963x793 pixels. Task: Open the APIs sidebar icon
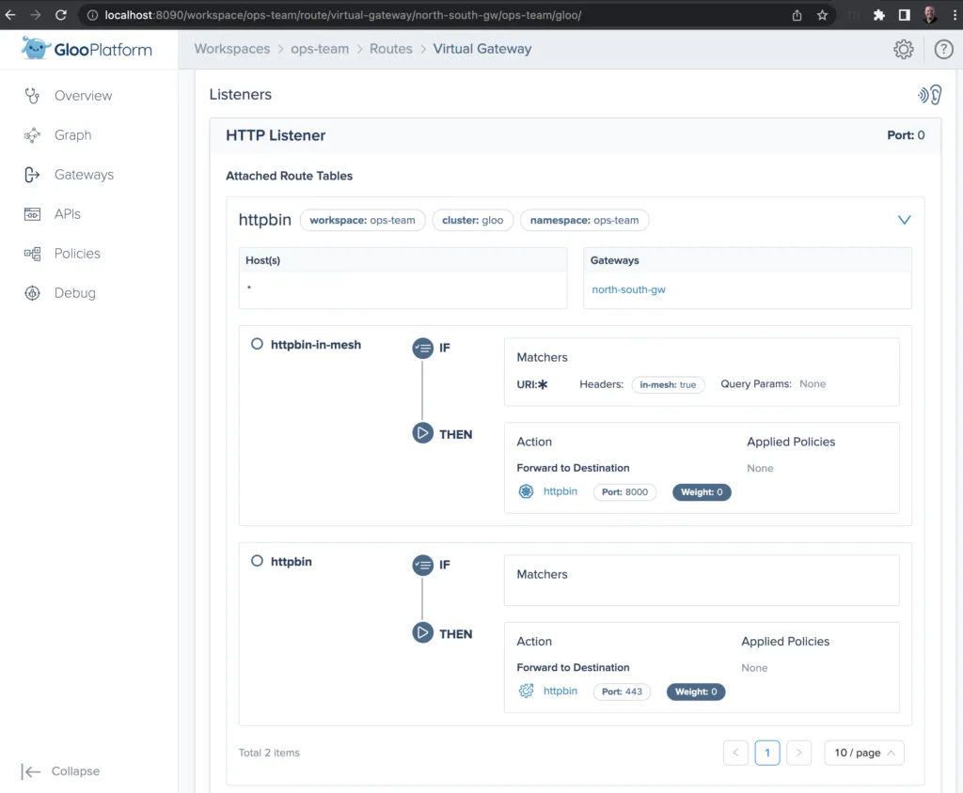(32, 214)
